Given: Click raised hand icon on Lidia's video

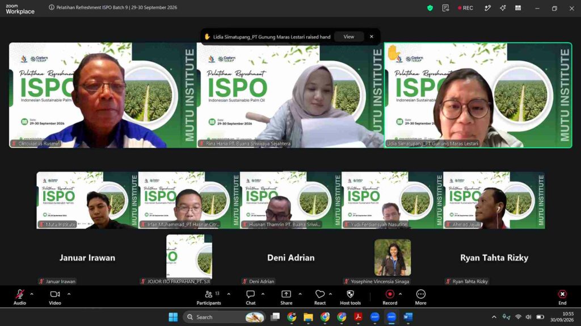Looking at the screenshot, I should pos(393,53).
